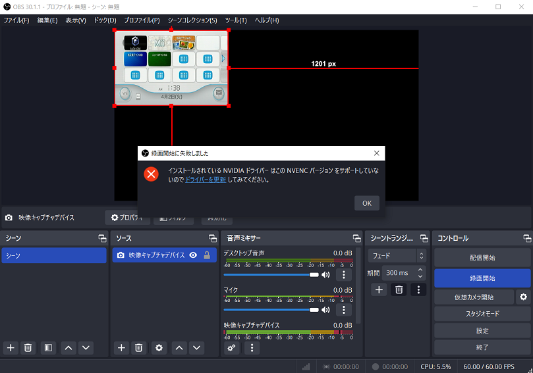
Task: Open the 編集(E) menu
Action: [x=47, y=20]
